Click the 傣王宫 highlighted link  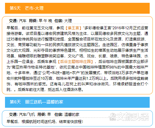(x=73, y=28)
